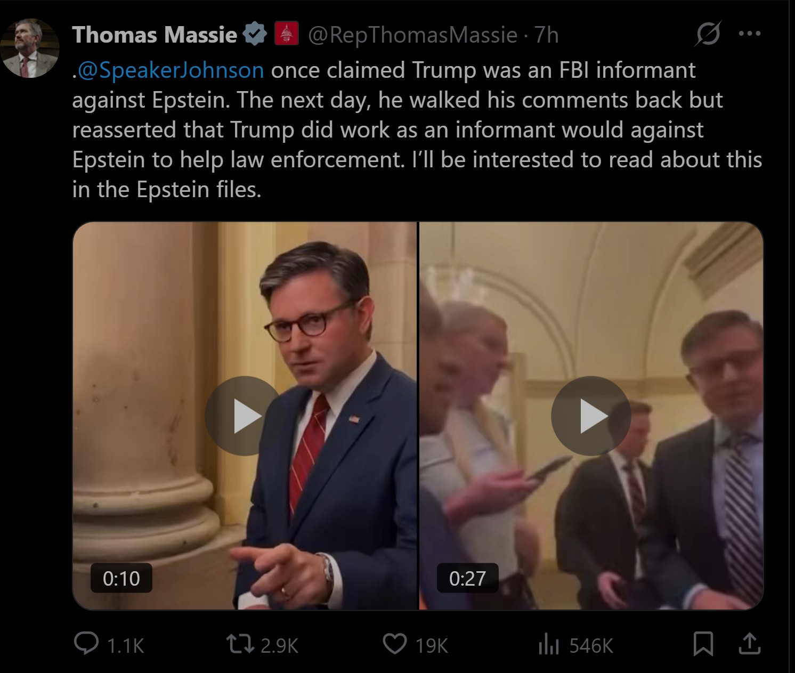Click the 0:27 duration label on the right video

pyautogui.click(x=467, y=578)
